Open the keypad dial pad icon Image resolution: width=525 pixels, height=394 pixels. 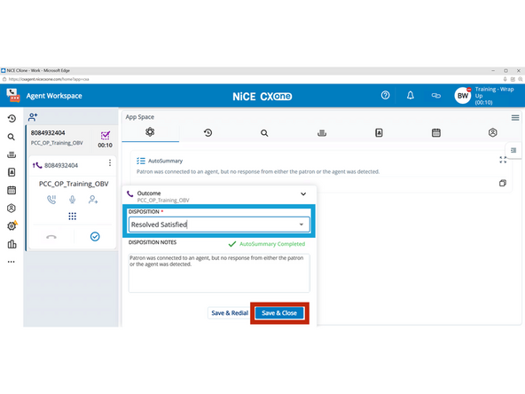[73, 217]
